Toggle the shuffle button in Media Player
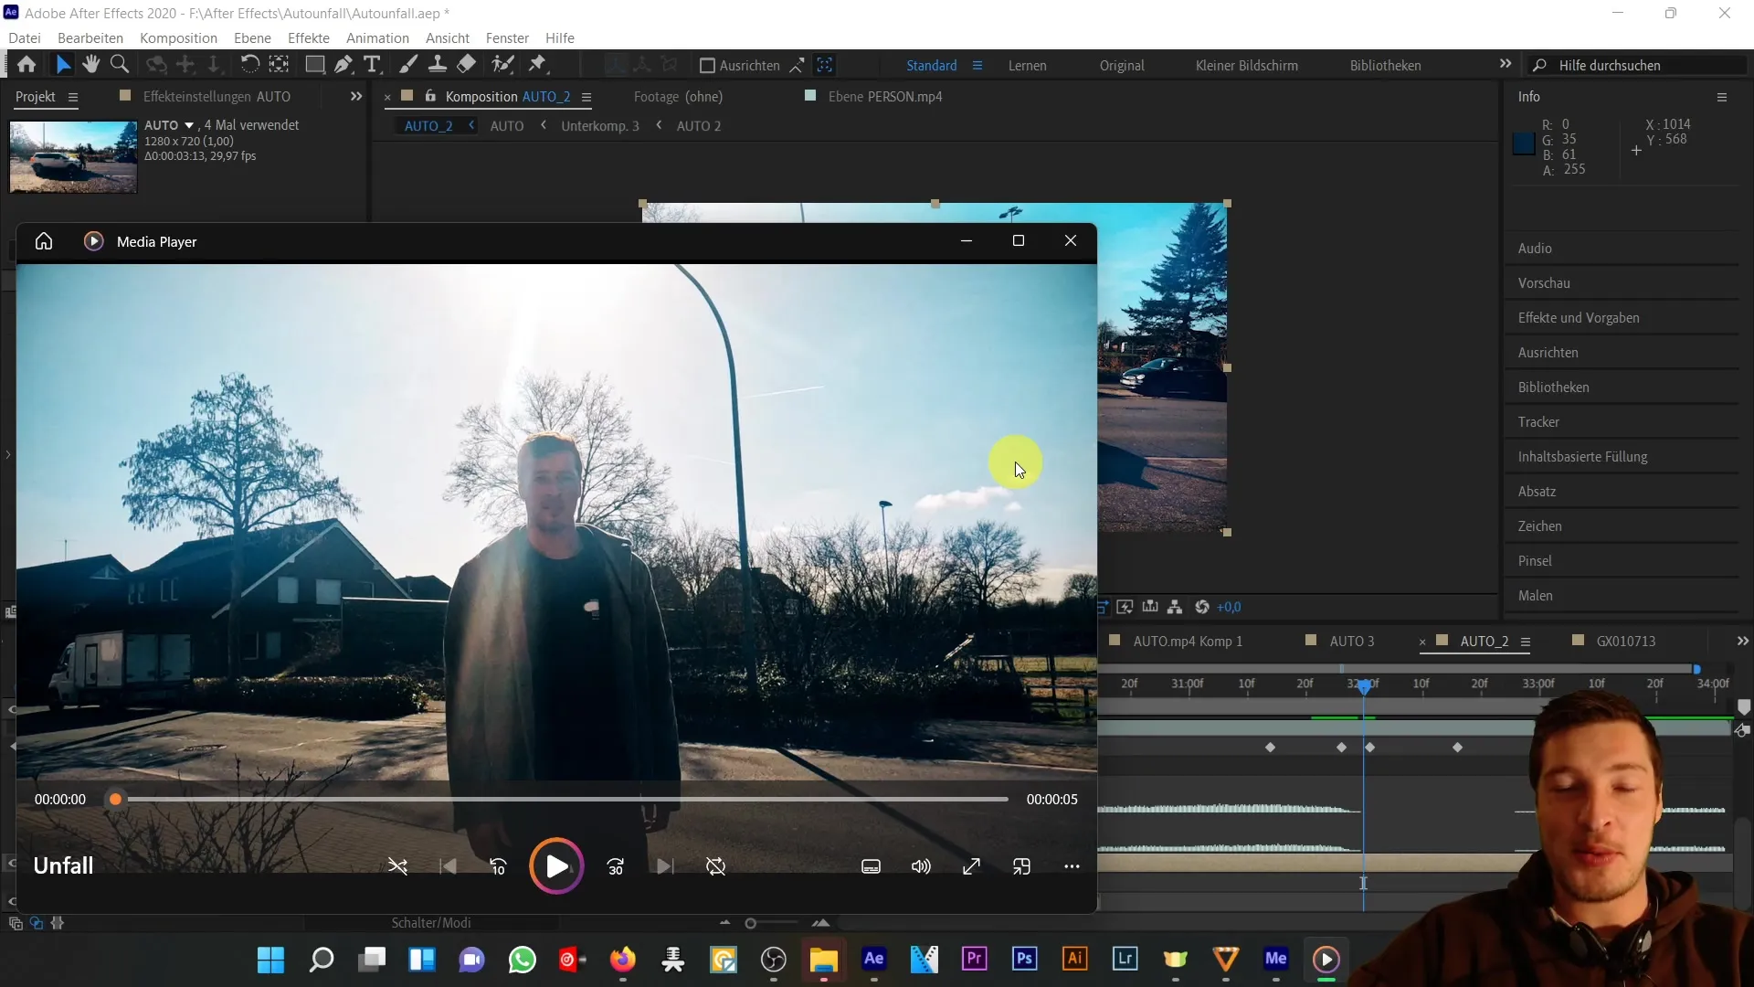This screenshot has height=987, width=1754. tap(397, 866)
